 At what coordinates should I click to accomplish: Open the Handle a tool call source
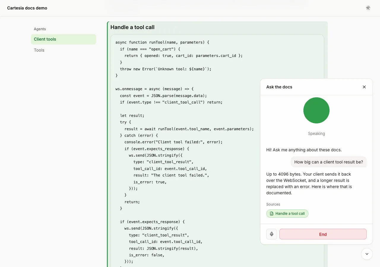[x=287, y=214]
